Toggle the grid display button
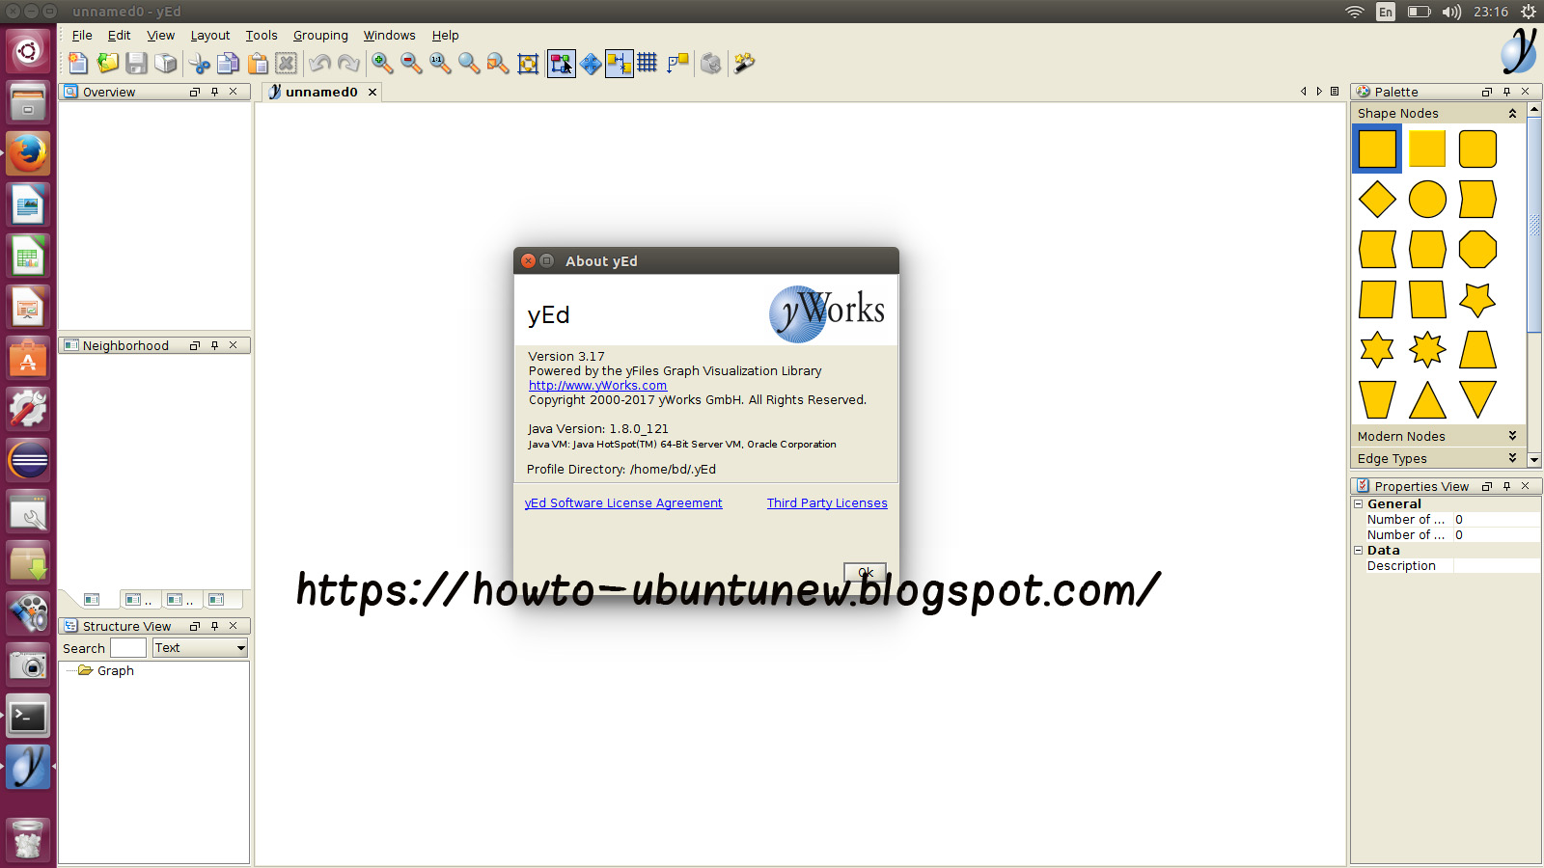 point(648,64)
